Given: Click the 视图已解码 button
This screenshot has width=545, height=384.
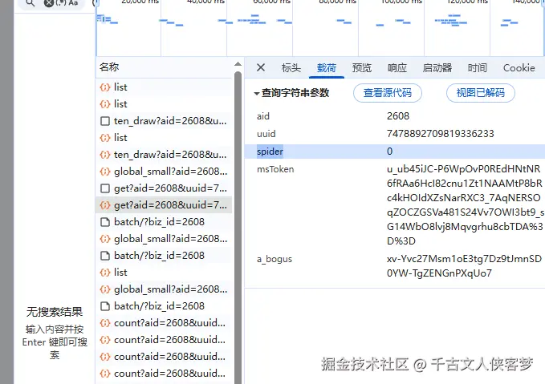Looking at the screenshot, I should coord(480,93).
